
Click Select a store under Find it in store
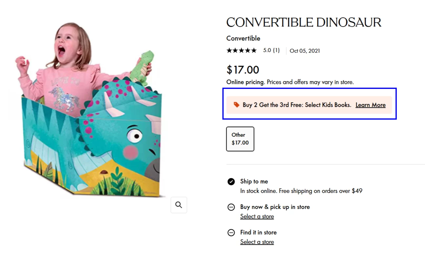point(257,242)
